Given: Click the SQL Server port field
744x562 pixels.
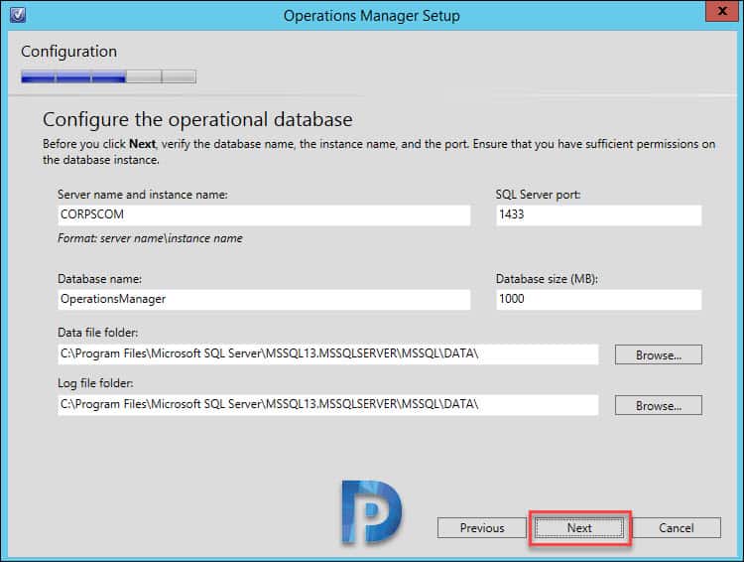Looking at the screenshot, I should click(599, 214).
